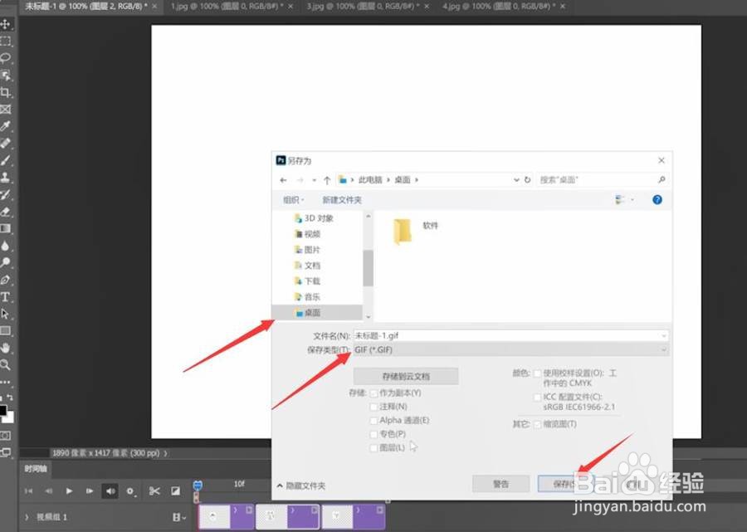Select the Zoom tool

pos(6,365)
